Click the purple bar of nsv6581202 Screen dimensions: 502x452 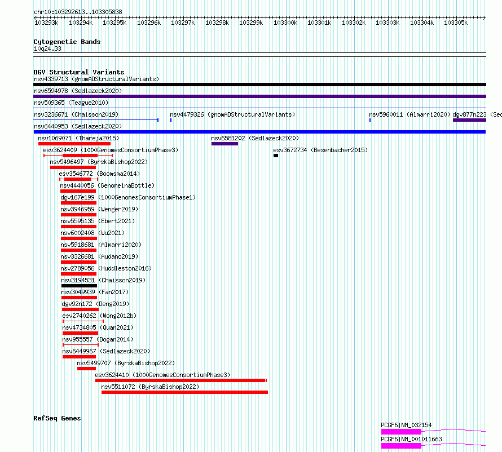click(224, 144)
